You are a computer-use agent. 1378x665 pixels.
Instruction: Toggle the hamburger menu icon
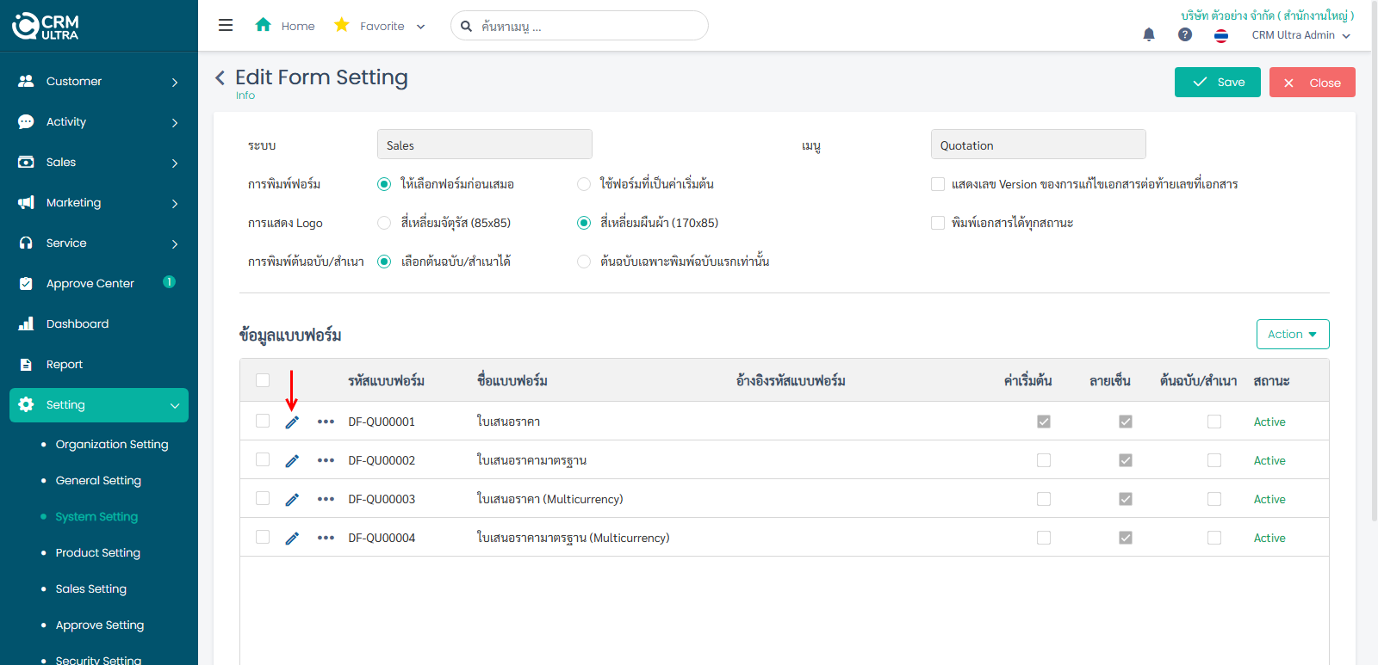click(226, 26)
